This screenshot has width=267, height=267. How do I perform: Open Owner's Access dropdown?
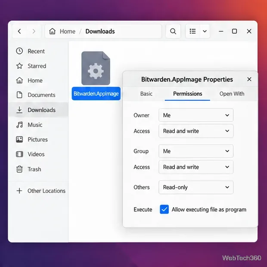click(x=196, y=131)
